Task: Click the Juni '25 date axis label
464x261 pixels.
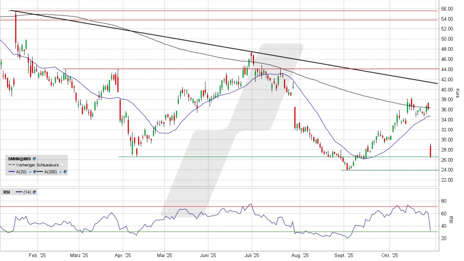Action: (208, 255)
